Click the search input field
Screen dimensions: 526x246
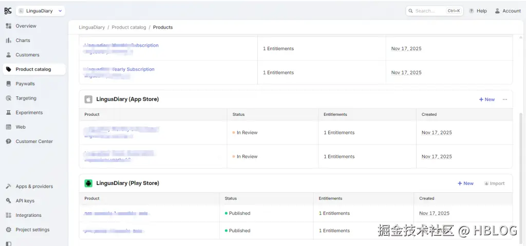(429, 11)
